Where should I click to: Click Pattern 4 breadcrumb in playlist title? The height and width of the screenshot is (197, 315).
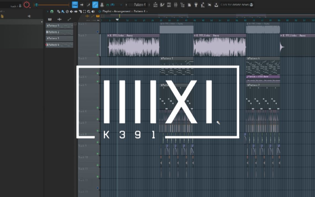coord(139,11)
